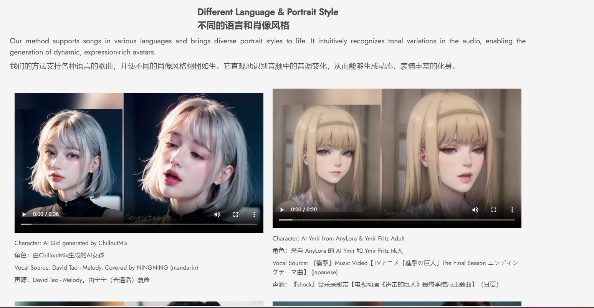Click the volume icon on the right video
Image resolution: width=594 pixels, height=308 pixels.
(x=475, y=210)
